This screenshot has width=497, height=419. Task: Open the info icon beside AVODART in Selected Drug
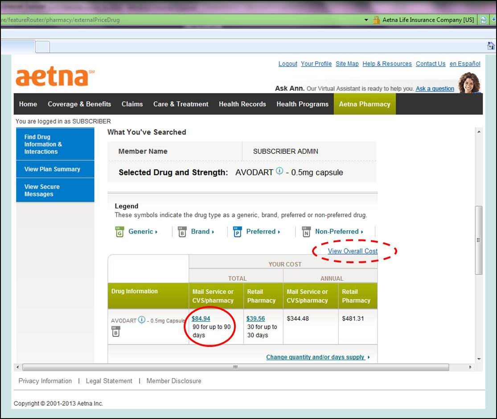pos(279,171)
